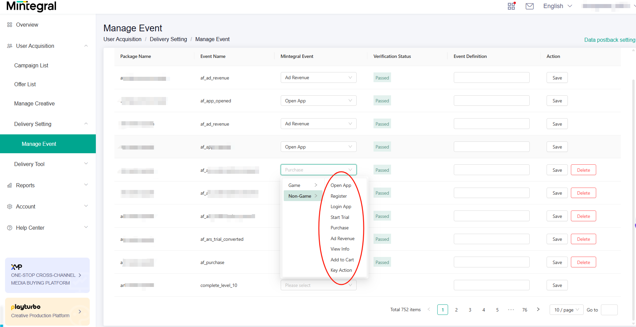636x327 pixels.
Task: Delete the af_purchase event row
Action: 583,262
